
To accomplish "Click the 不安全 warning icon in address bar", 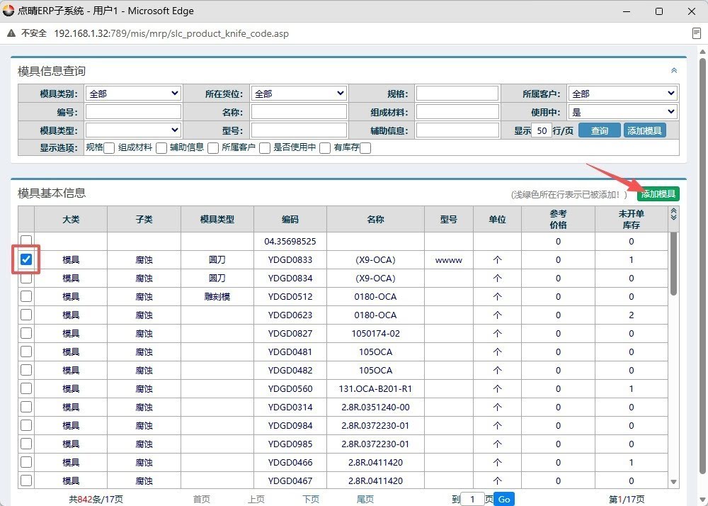I will pos(11,33).
